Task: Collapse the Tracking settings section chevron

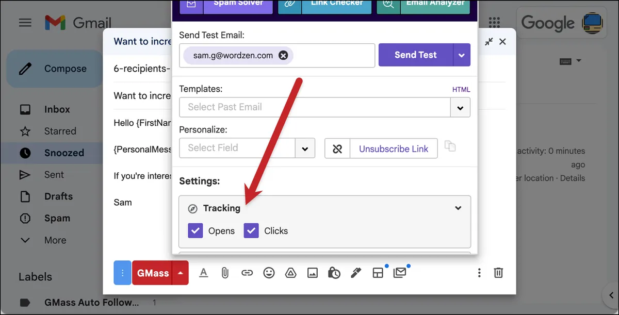Action: click(458, 208)
